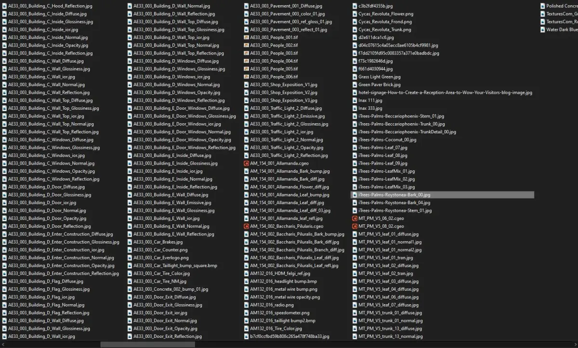578x348 pixels.
Task: Select AE33_003_Building_D_Enter_Construction_Glossiness.jpg
Action: point(64,242)
